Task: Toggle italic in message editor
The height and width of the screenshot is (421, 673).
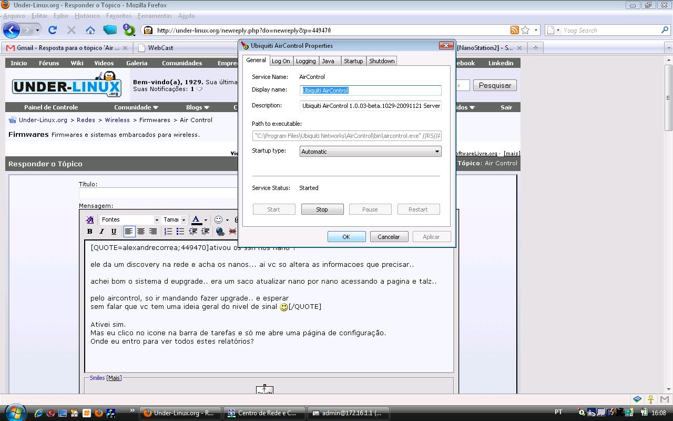Action: pos(101,231)
